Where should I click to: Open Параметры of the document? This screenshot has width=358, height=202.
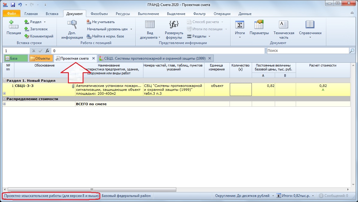coord(259,27)
